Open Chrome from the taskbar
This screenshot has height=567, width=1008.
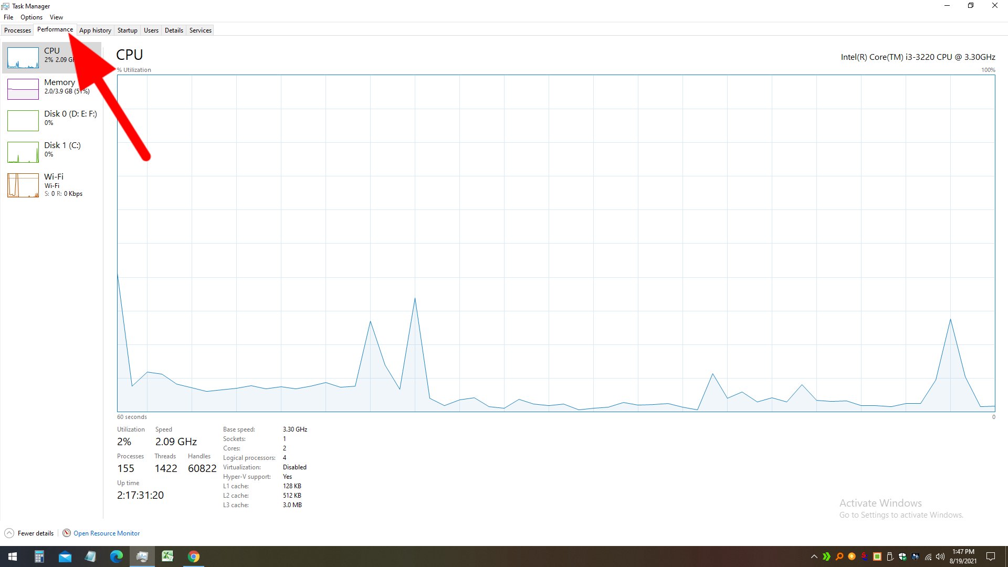(193, 556)
